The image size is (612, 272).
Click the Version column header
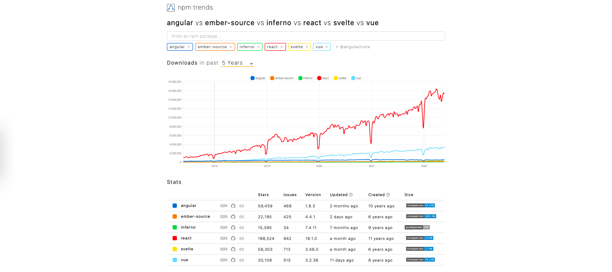point(313,195)
